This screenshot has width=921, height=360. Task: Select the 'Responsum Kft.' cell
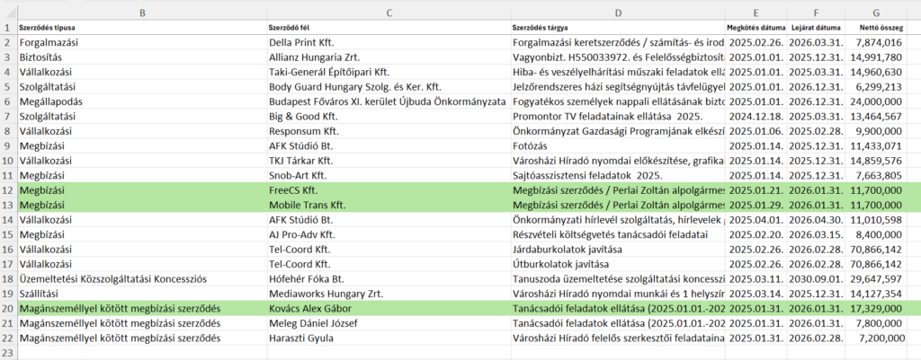coord(389,131)
